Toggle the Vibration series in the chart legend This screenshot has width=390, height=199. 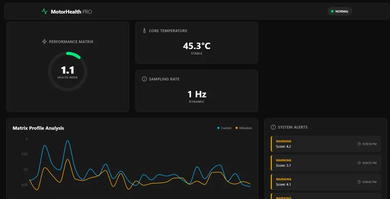click(x=244, y=128)
